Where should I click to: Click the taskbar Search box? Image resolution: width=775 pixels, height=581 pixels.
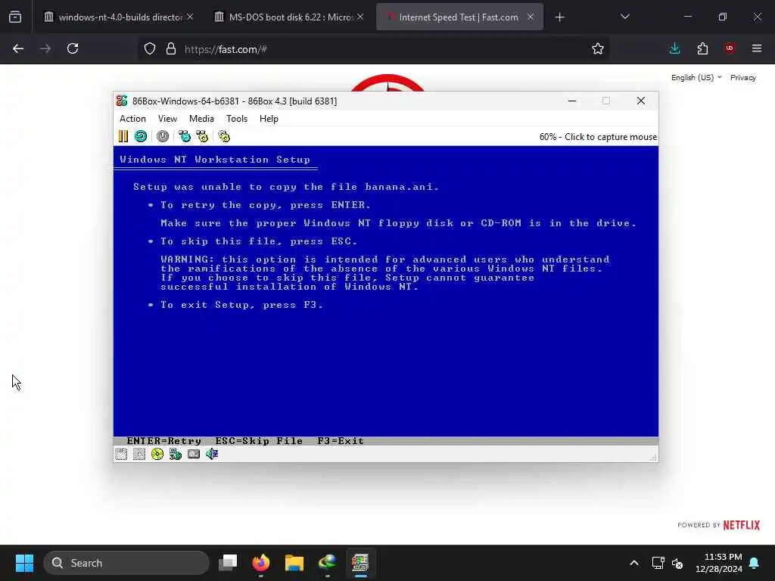pyautogui.click(x=126, y=563)
